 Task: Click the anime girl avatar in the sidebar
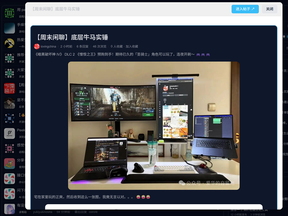tap(9, 209)
